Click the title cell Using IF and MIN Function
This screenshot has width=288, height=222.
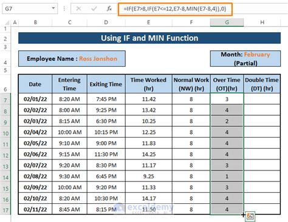149,38
